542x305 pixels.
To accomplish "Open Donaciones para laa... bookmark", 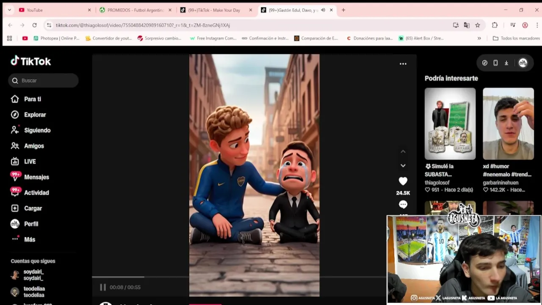I will tap(370, 38).
